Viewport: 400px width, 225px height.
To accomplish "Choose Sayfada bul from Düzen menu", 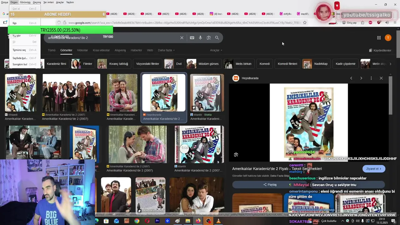I will pyautogui.click(x=25, y=58).
